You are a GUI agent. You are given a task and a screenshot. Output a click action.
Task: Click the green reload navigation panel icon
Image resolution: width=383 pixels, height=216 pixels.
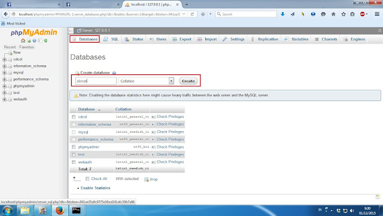click(45, 41)
